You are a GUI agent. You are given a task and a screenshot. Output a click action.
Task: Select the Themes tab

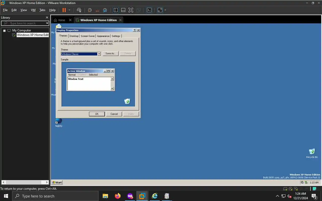pos(63,36)
